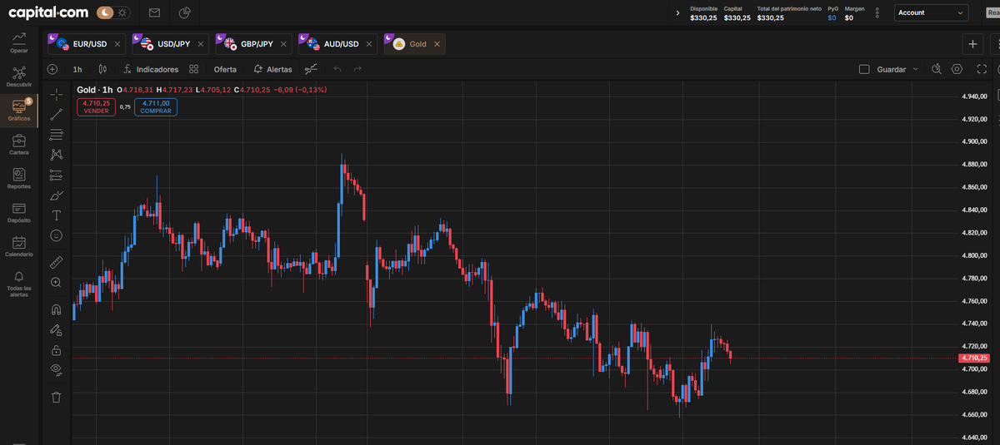1000x445 pixels.
Task: Select the pattern drawing tool
Action: [x=56, y=154]
